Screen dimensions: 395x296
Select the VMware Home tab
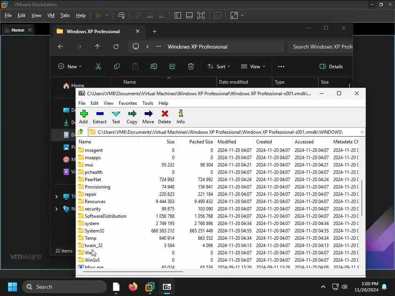point(18,30)
